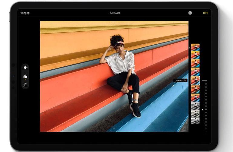Viewport: 233px width, 152px height.
Task: Open the Adjust (light dial) tool
Action: pyautogui.click(x=25, y=68)
